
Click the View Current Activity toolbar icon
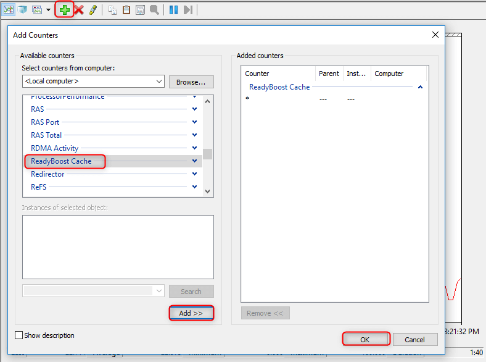(x=9, y=10)
